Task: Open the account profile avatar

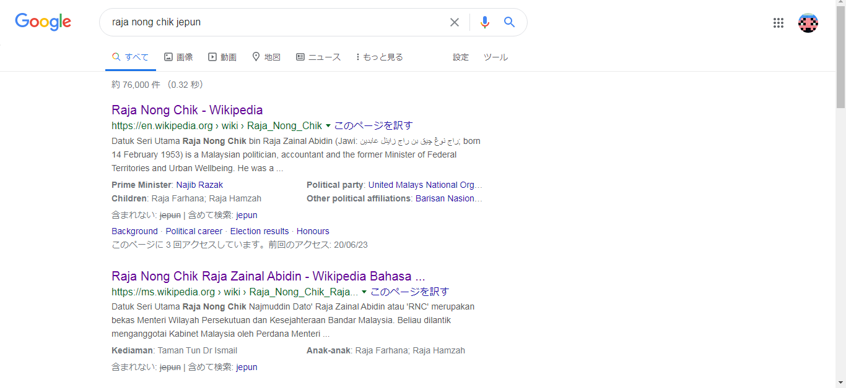Action: pyautogui.click(x=808, y=23)
